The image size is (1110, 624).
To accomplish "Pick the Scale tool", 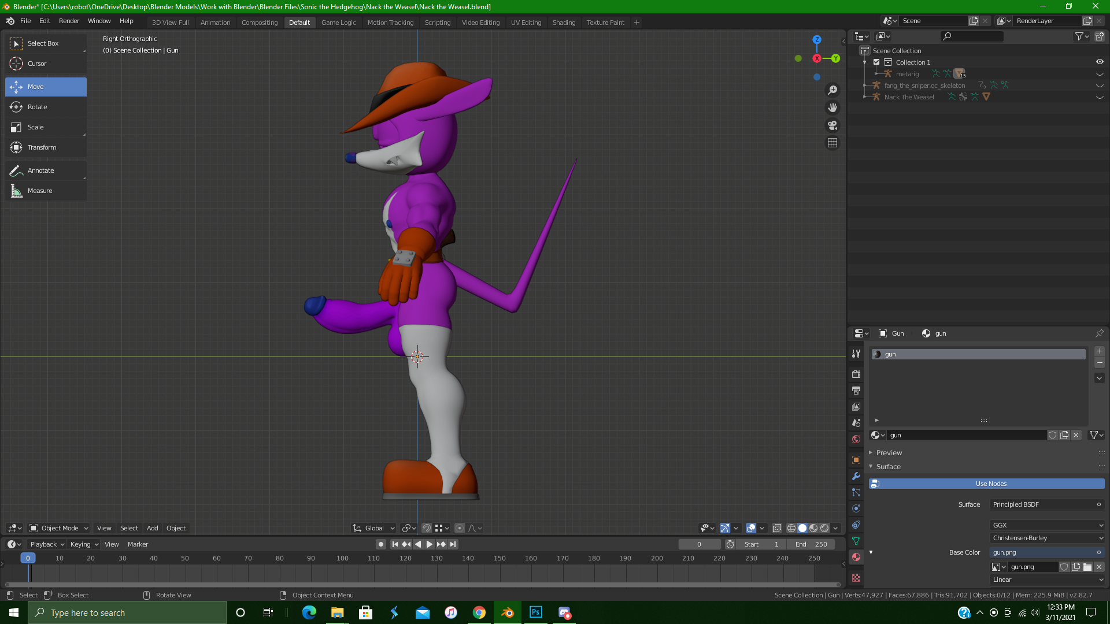I will (x=46, y=127).
